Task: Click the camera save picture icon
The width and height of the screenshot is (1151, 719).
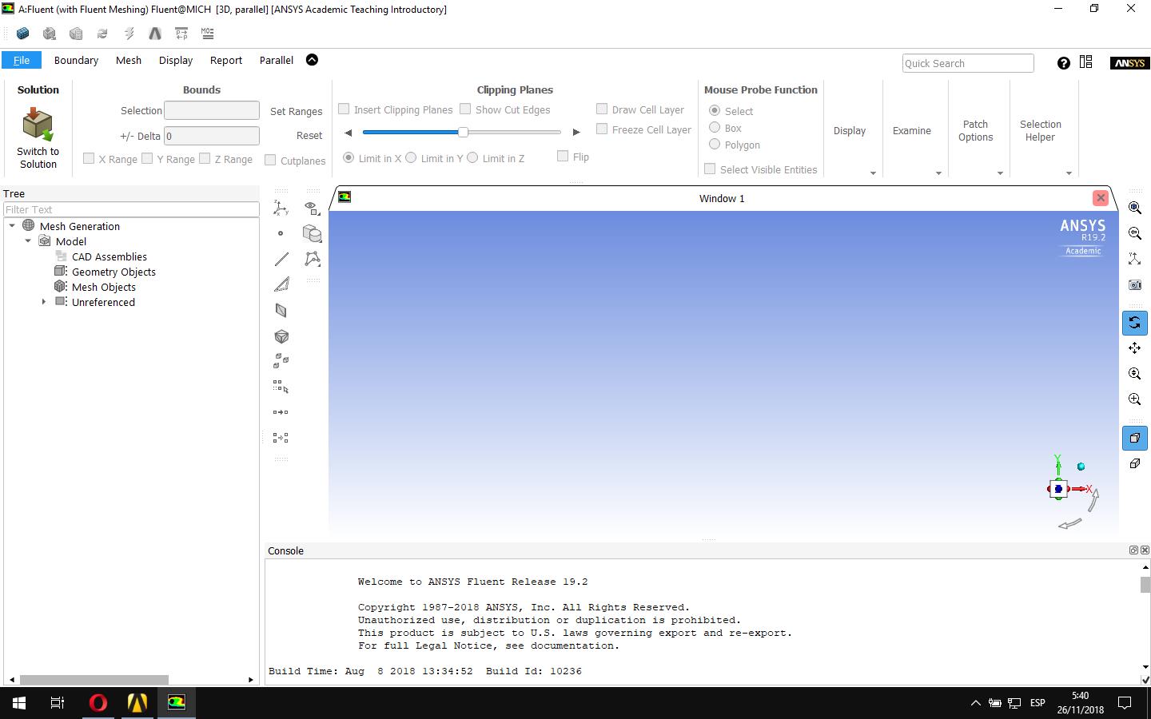Action: [x=1134, y=284]
